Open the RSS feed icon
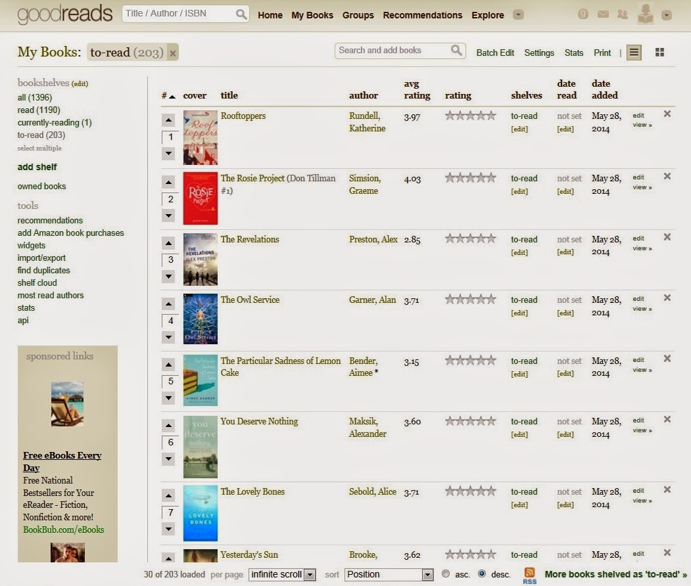The image size is (691, 586). tap(529, 575)
